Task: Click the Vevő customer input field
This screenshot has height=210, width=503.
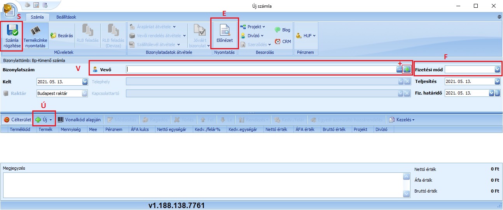Action: [260, 69]
